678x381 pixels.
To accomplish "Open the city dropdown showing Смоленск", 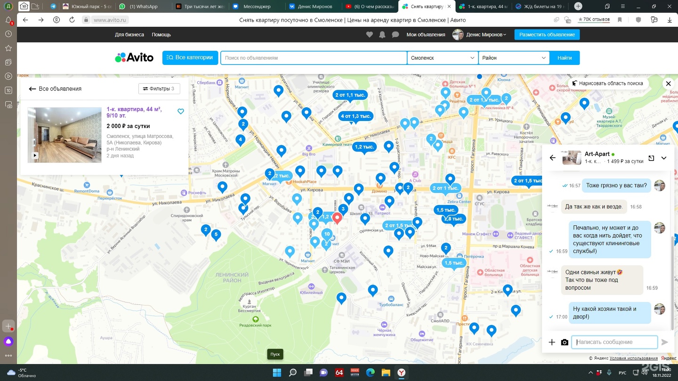I will click(443, 58).
